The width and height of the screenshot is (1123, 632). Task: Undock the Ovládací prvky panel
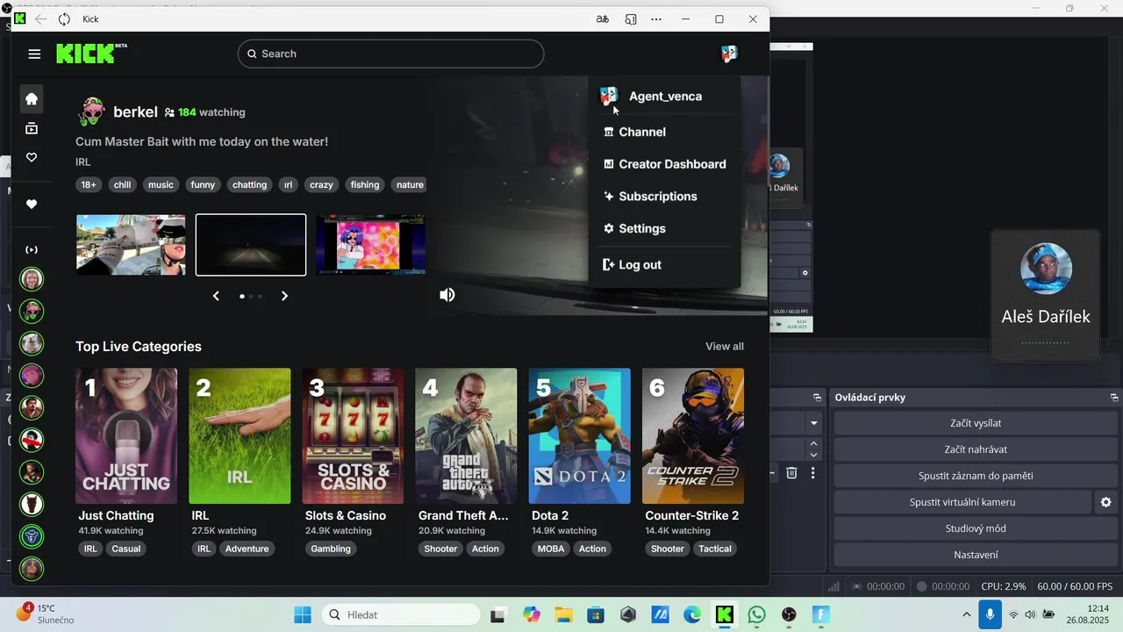click(x=1114, y=398)
